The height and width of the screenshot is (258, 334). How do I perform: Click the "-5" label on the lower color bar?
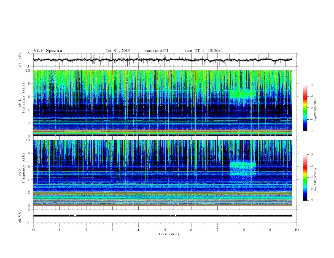click(x=311, y=177)
